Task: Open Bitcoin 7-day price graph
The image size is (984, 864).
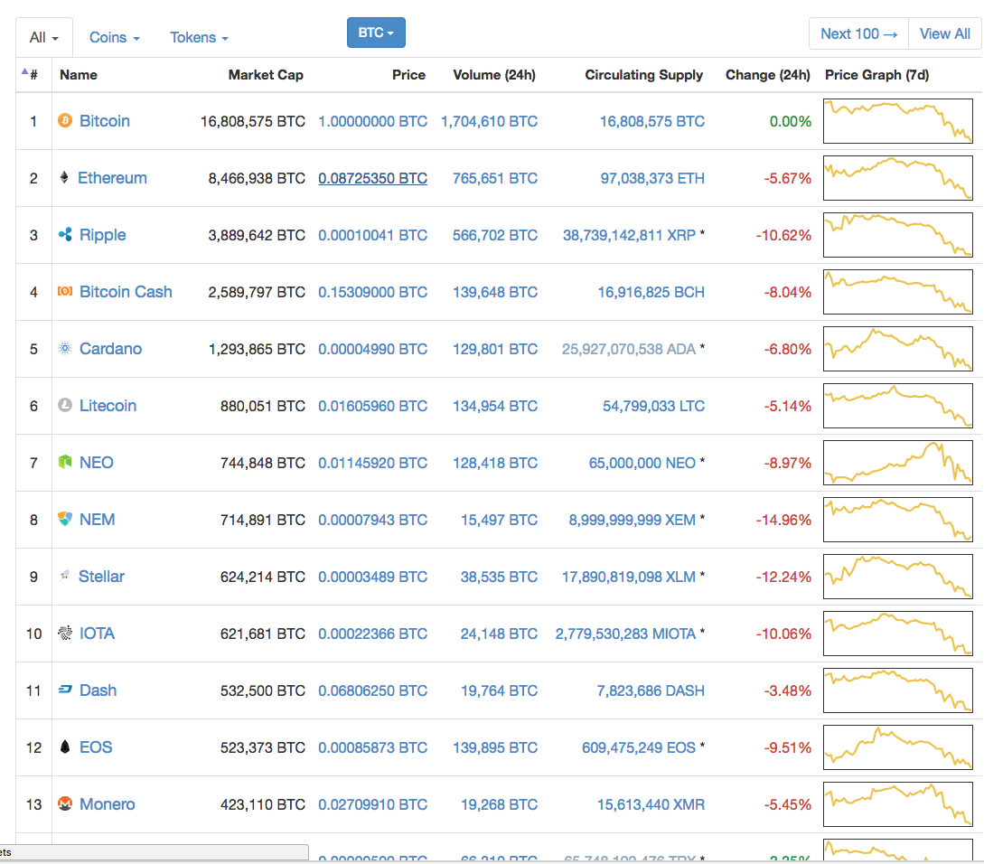Action: coord(898,121)
